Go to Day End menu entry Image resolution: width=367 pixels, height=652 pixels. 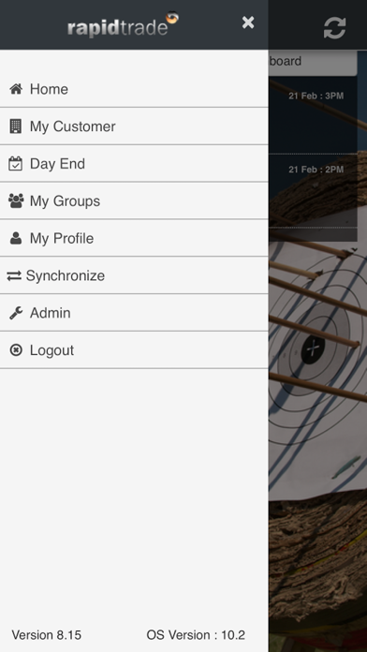click(x=134, y=163)
